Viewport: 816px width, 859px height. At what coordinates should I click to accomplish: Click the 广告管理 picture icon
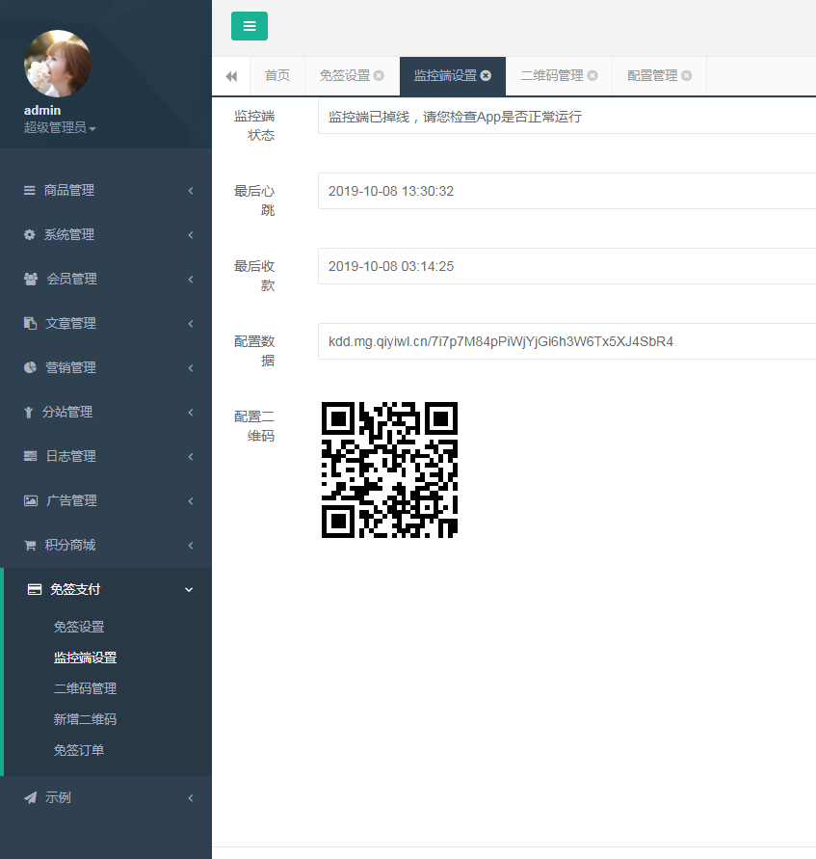31,500
